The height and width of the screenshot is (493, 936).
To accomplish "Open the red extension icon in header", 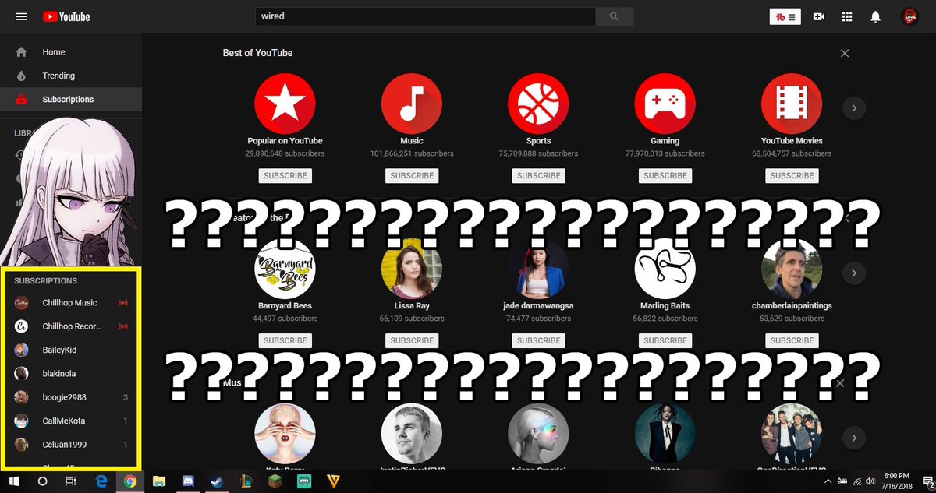I will (x=785, y=16).
